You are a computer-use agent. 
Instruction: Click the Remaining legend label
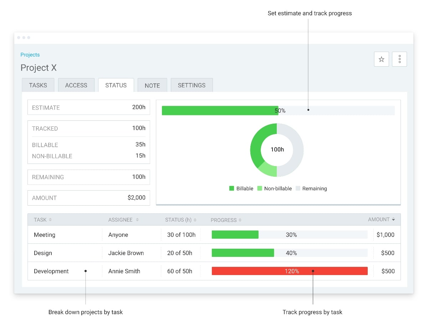(x=315, y=188)
